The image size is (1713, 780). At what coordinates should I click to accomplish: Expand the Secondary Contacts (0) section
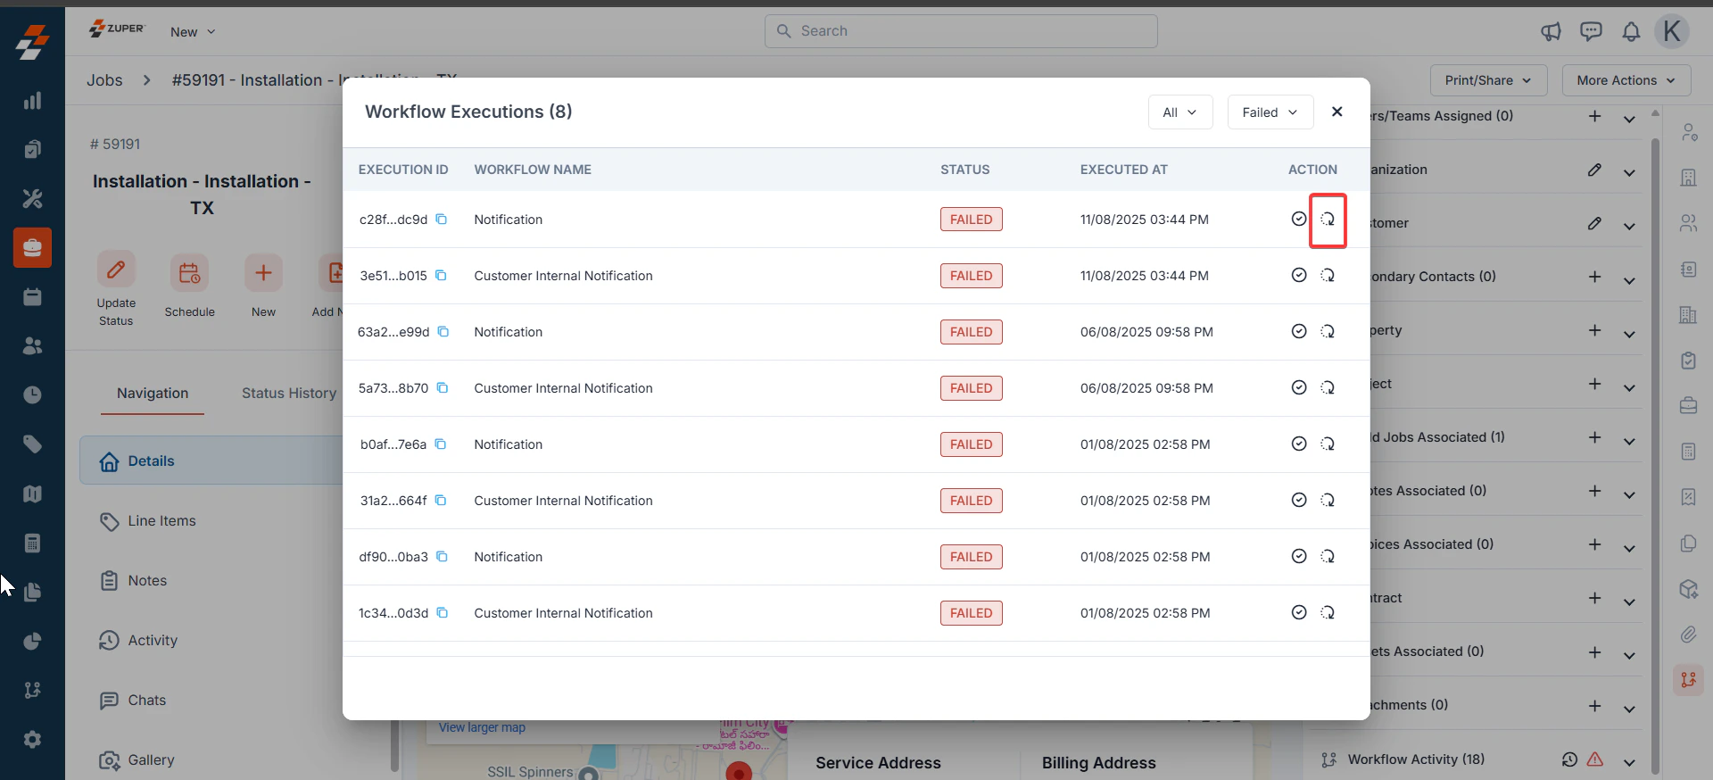tap(1629, 280)
